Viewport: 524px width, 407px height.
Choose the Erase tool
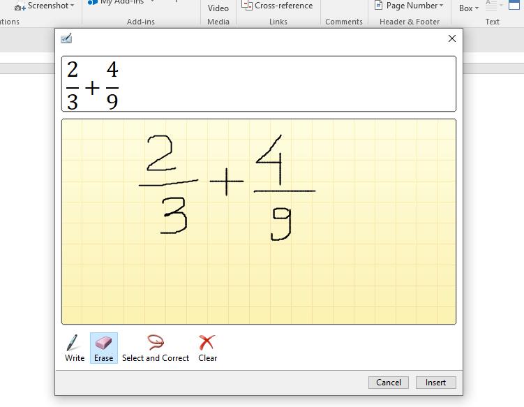click(x=103, y=348)
